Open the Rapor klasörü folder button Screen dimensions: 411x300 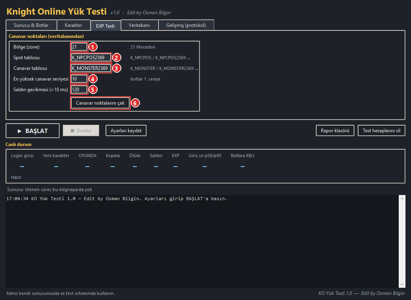[335, 130]
